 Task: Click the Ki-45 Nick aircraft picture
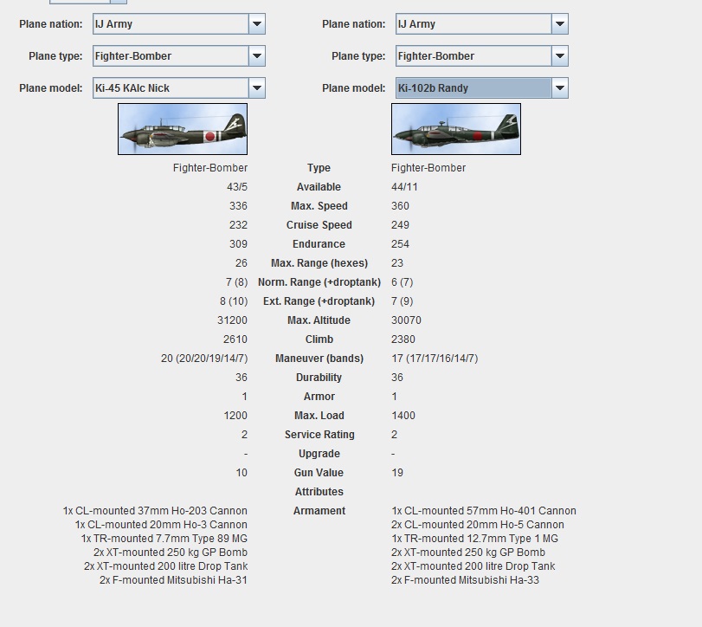click(x=183, y=129)
